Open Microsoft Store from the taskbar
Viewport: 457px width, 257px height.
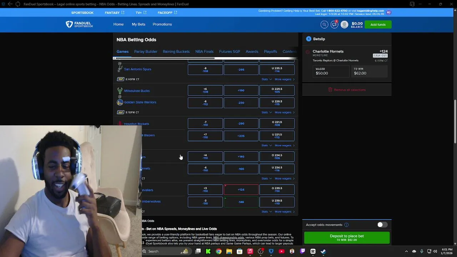point(240,251)
